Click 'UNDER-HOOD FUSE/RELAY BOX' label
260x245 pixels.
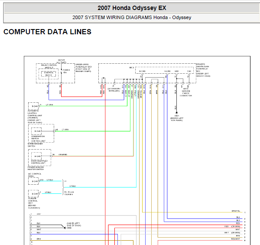tap(84, 68)
